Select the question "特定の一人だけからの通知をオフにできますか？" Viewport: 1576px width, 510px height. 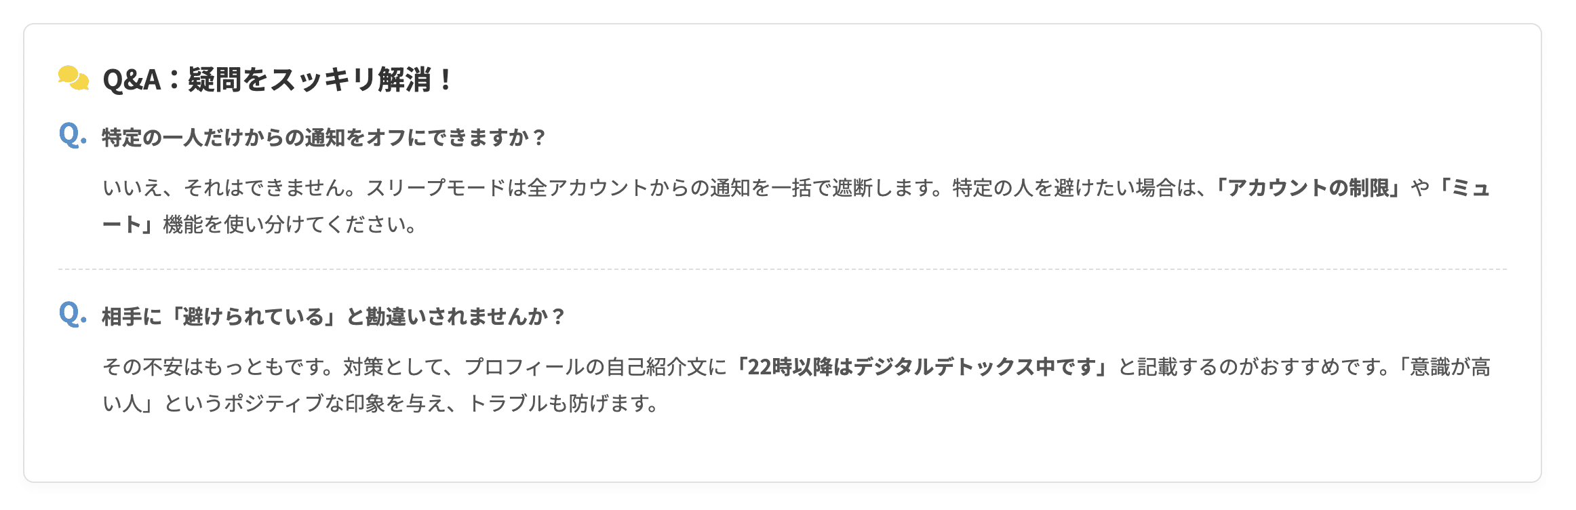click(x=324, y=138)
